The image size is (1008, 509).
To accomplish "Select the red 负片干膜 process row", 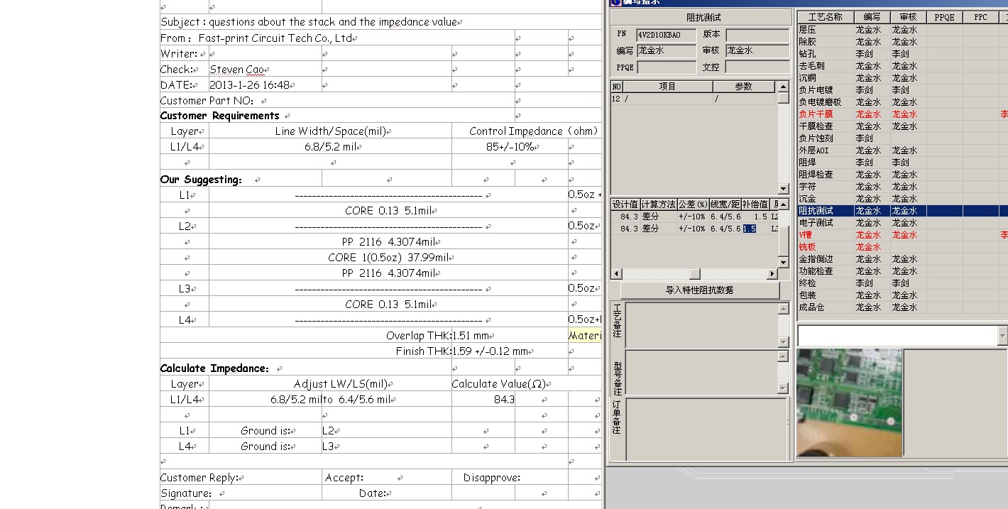I will coord(902,114).
